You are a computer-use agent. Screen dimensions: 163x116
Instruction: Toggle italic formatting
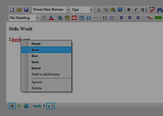point(136,10)
